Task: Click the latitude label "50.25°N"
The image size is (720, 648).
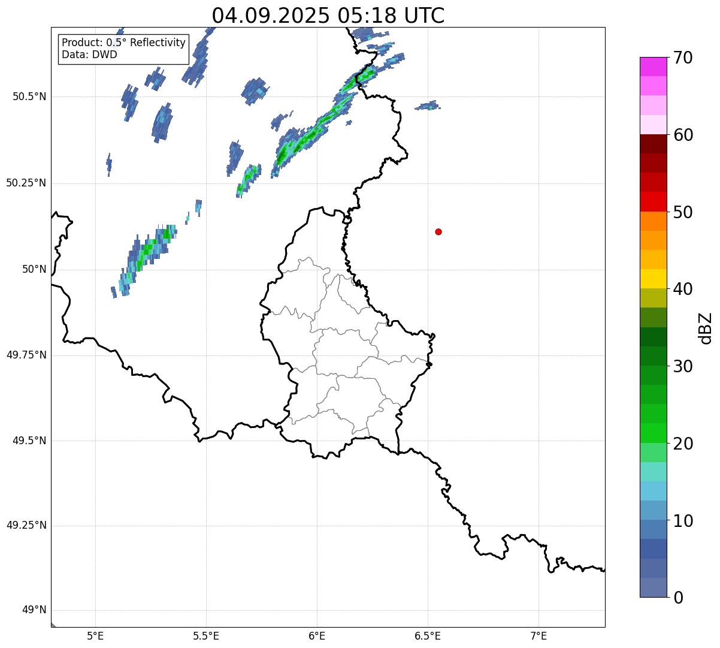Action: click(26, 183)
